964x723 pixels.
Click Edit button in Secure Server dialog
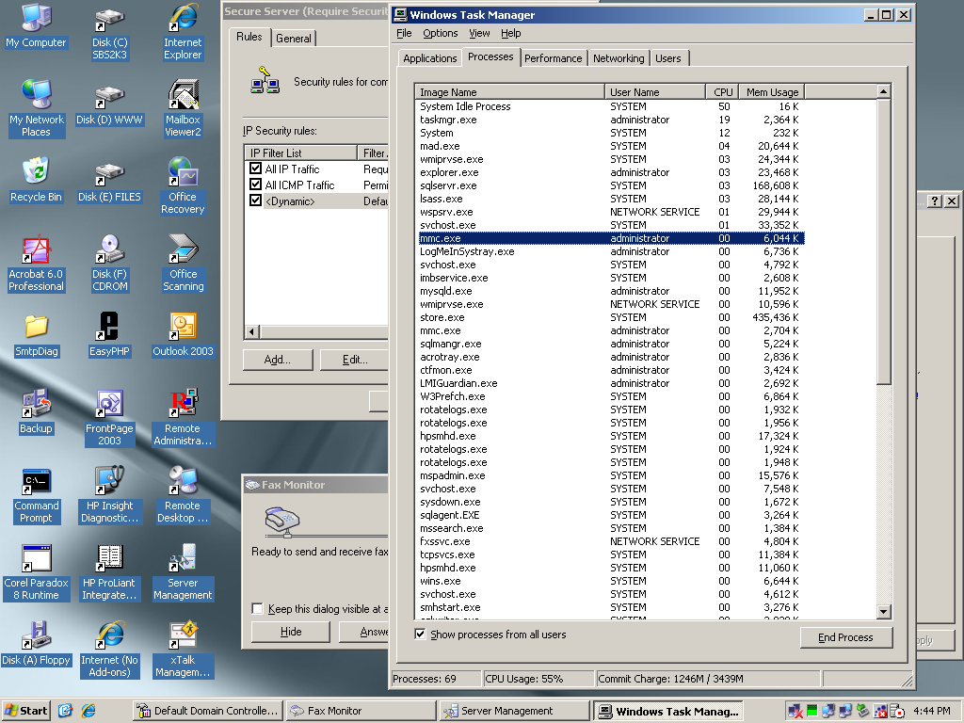pyautogui.click(x=354, y=360)
